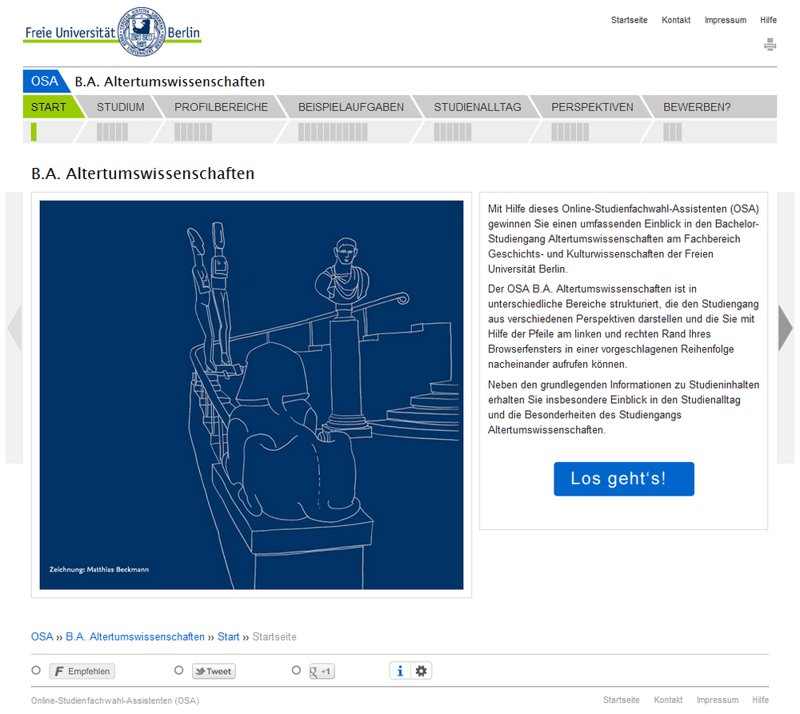
Task: Open the STUDIUM tab
Action: (x=121, y=107)
